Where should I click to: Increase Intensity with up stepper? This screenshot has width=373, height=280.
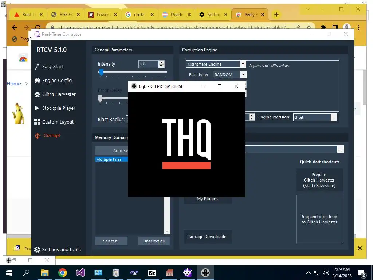pos(161,62)
